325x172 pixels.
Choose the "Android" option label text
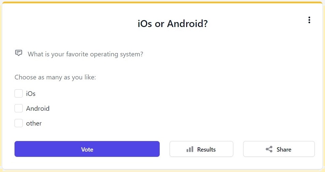tap(38, 109)
